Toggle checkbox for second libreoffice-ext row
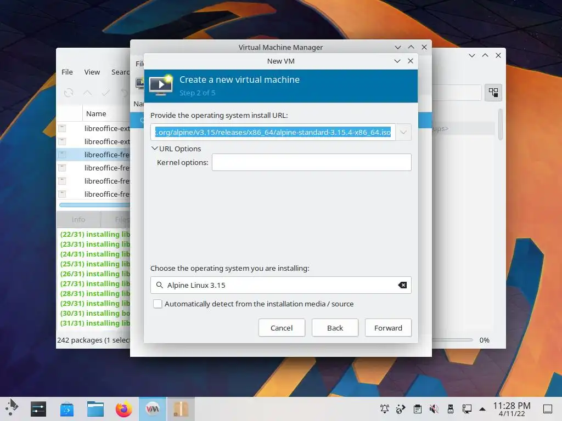562x421 pixels. click(x=63, y=141)
